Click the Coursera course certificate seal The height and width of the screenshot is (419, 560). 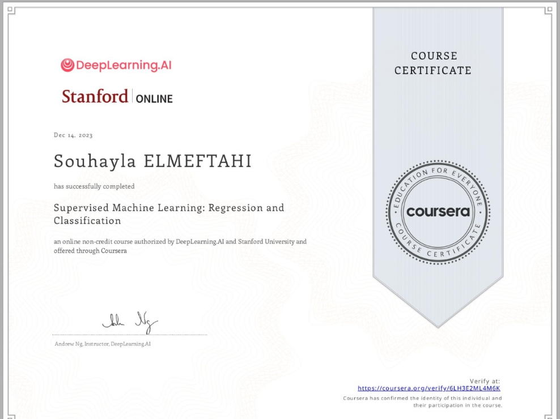pyautogui.click(x=438, y=212)
